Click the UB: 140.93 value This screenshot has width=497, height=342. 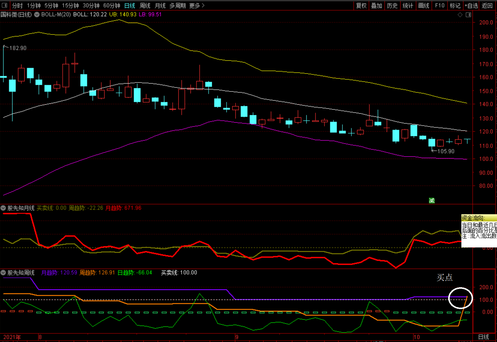[x=123, y=14]
